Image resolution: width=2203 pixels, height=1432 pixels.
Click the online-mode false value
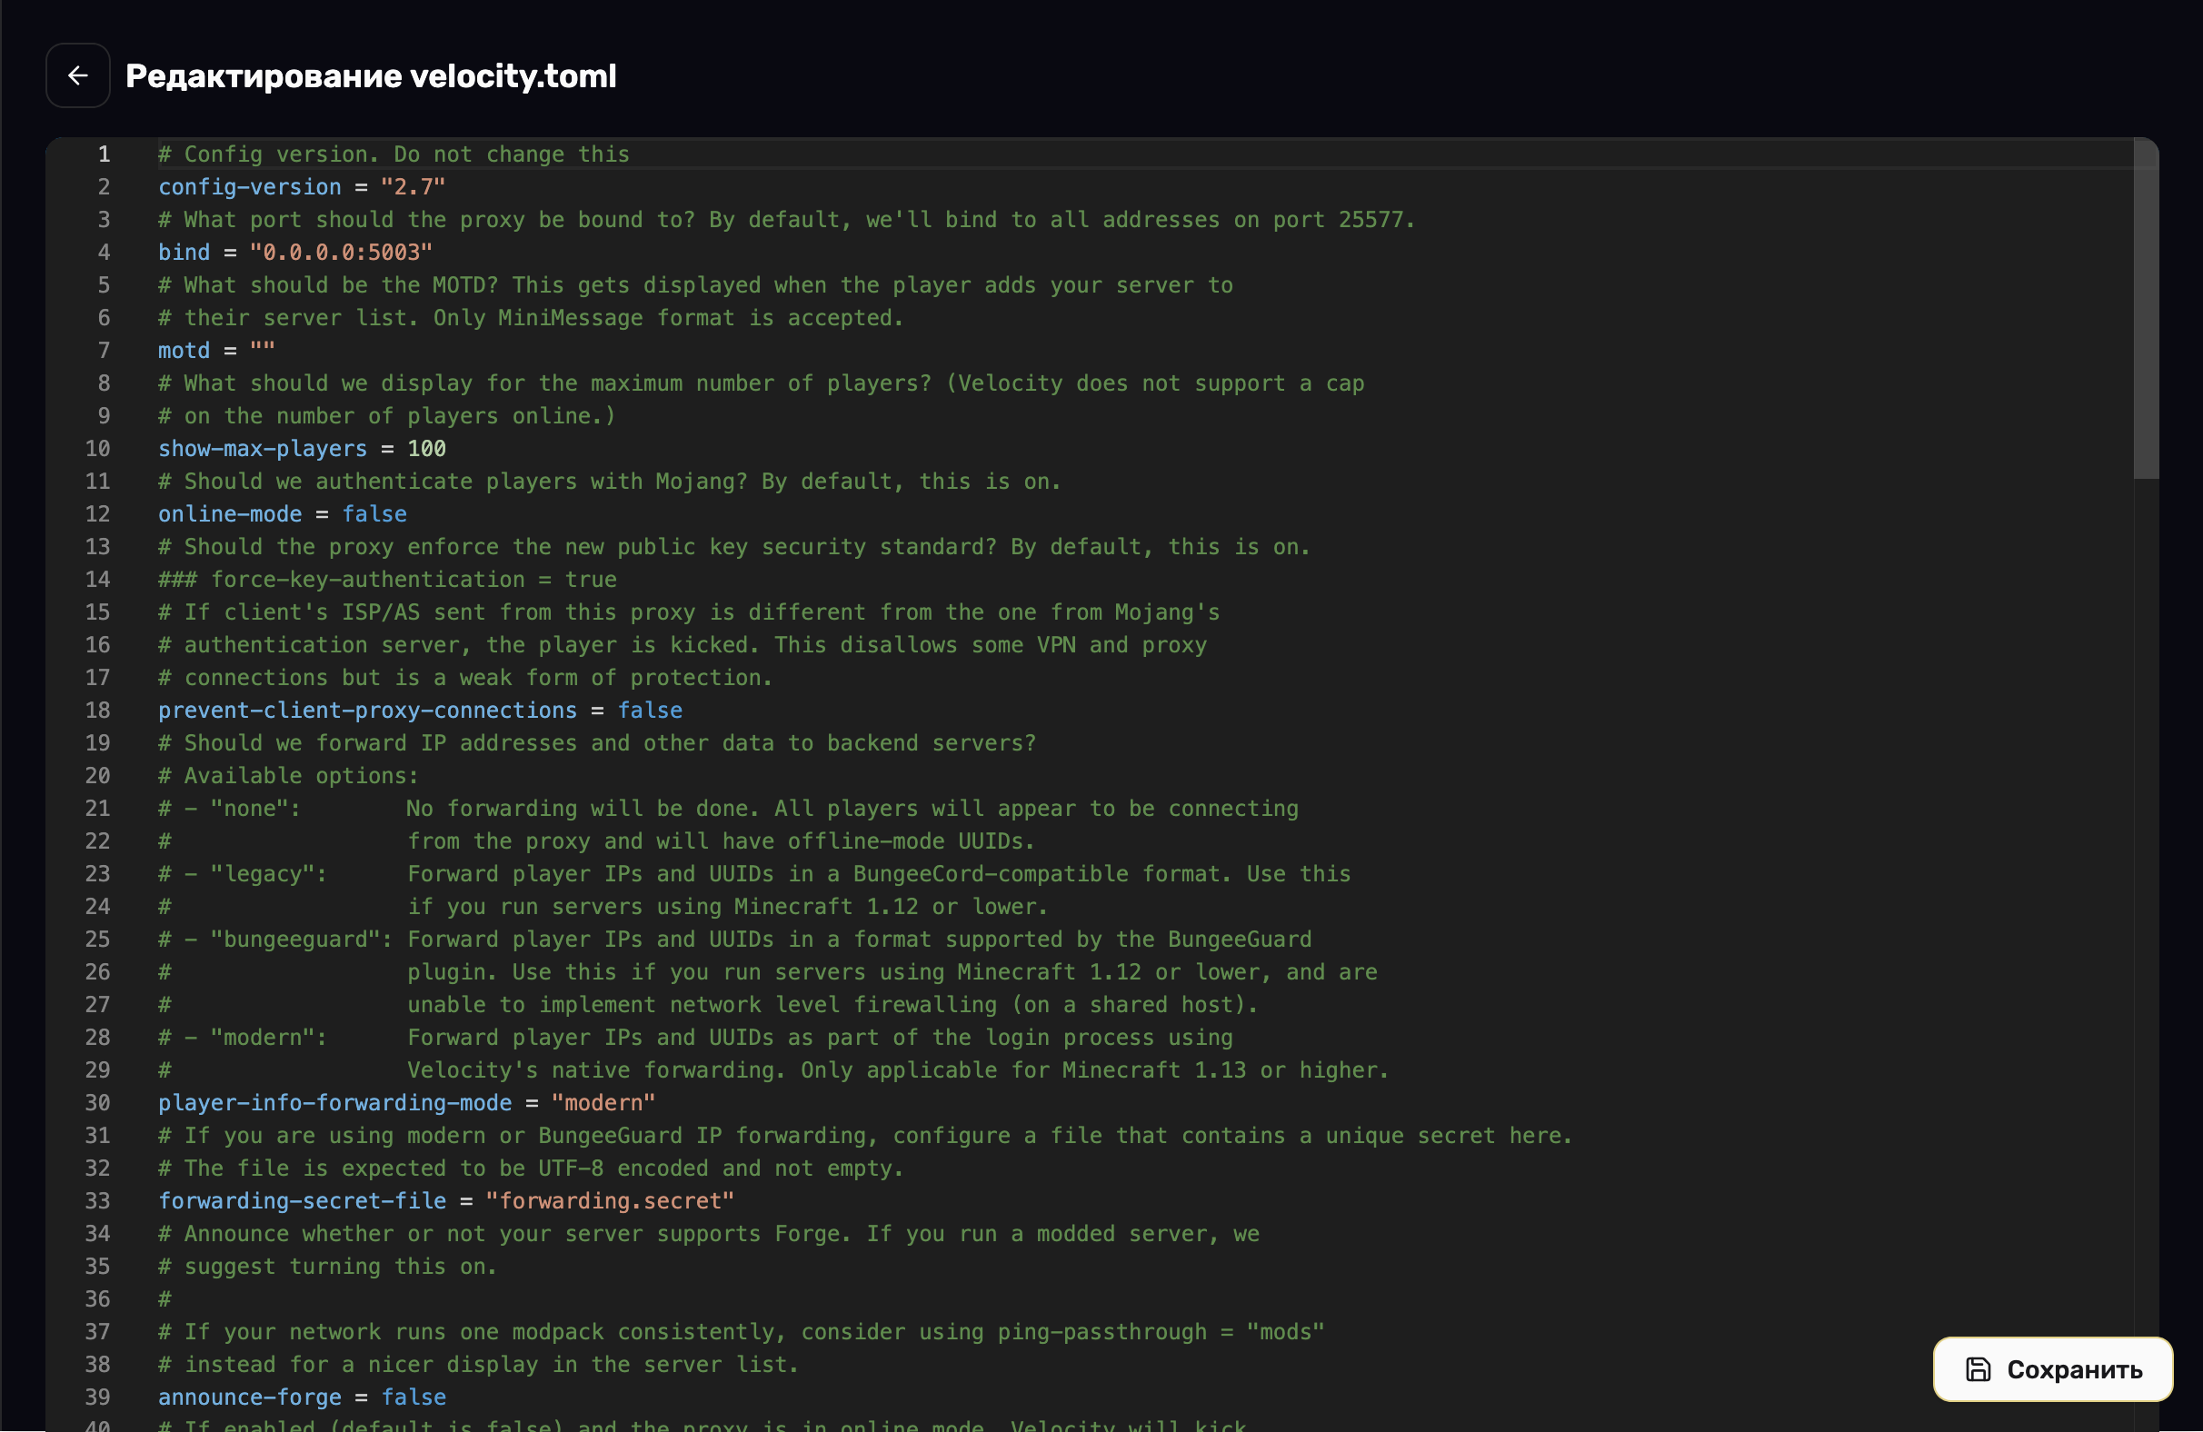[374, 514]
